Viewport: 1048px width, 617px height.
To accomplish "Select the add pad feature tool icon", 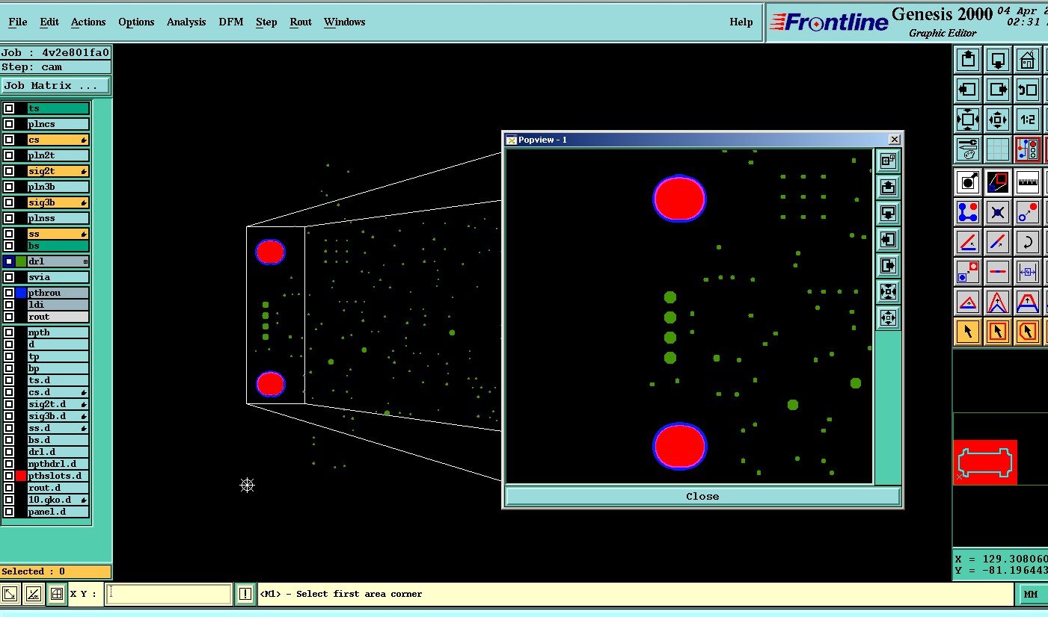I will click(x=968, y=182).
